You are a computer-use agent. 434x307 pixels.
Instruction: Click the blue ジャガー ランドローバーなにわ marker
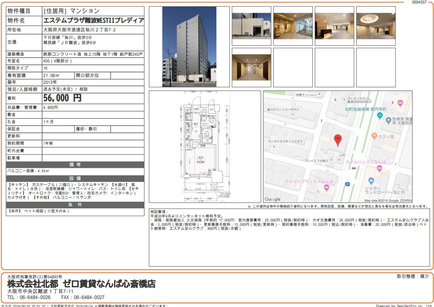371,181
